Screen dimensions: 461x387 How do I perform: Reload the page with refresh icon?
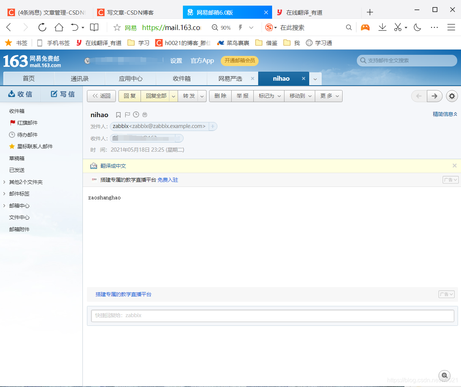pyautogui.click(x=42, y=27)
